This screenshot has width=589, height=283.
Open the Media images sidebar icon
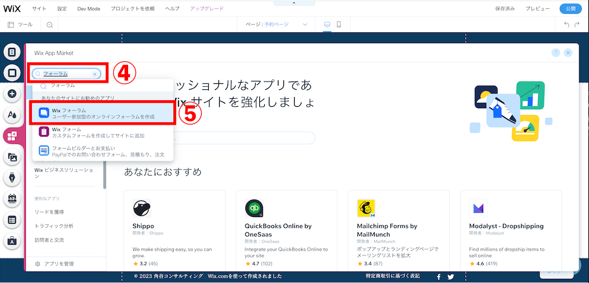click(12, 157)
